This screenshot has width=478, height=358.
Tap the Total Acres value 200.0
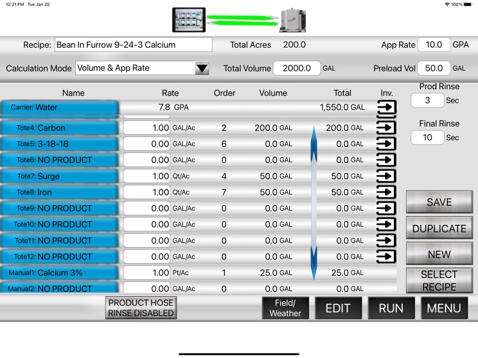[x=294, y=45]
